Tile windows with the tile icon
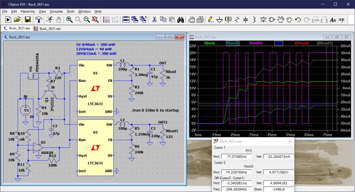This screenshot has width=355, height=192. (126, 19)
